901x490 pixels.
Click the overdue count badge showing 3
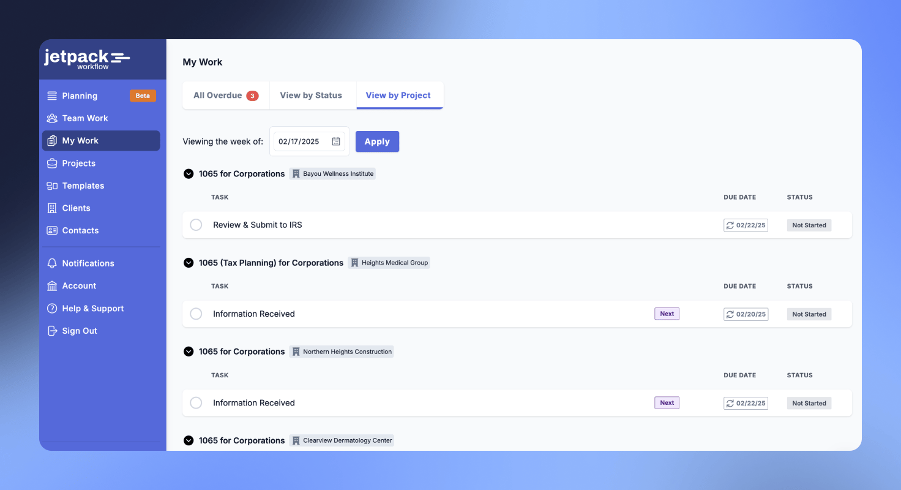coord(252,96)
